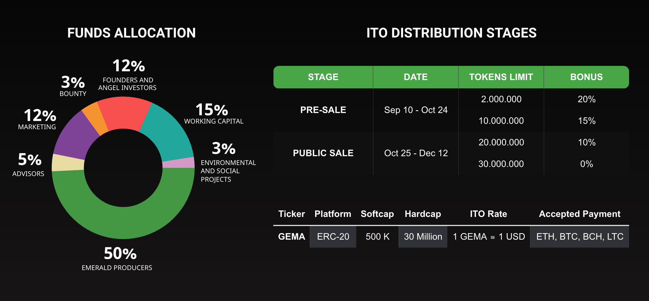Click the 1 GEMA ≅ 1 USD rate
The image size is (649, 301).
tap(489, 237)
